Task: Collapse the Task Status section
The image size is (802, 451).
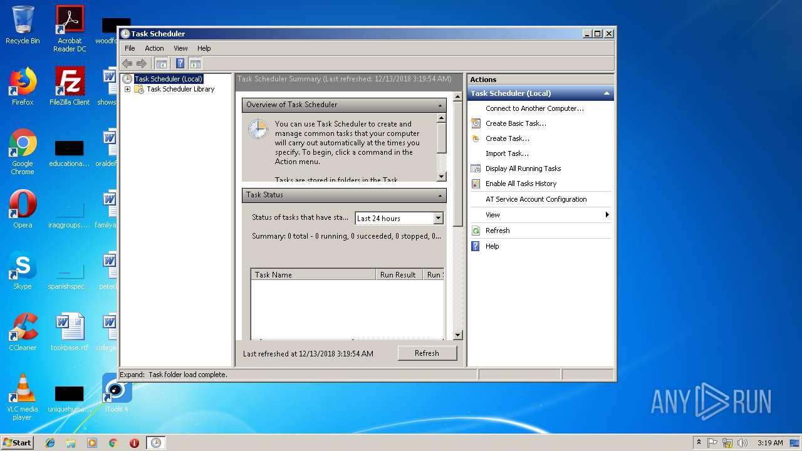Action: 440,195
